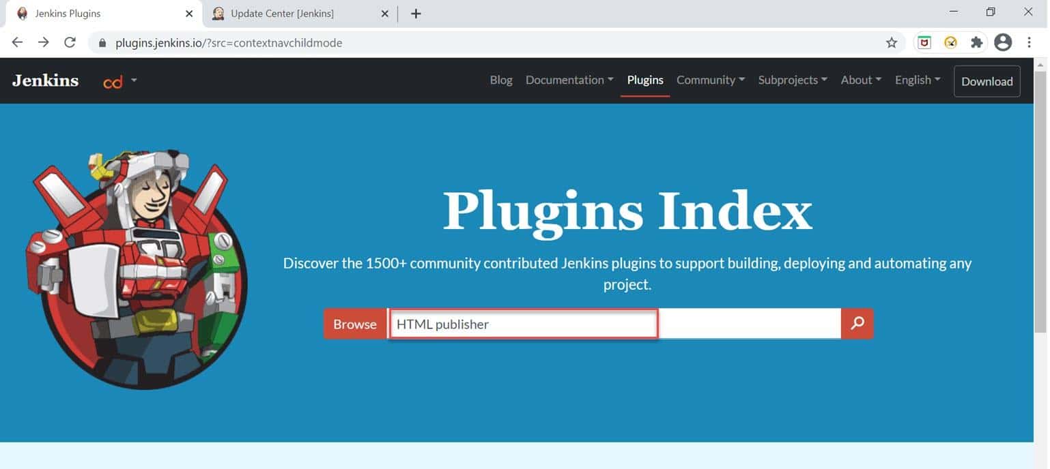
Task: Click the padlock site info icon
Action: tap(103, 43)
